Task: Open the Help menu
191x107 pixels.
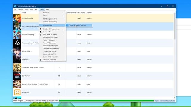Action: coord(47,10)
